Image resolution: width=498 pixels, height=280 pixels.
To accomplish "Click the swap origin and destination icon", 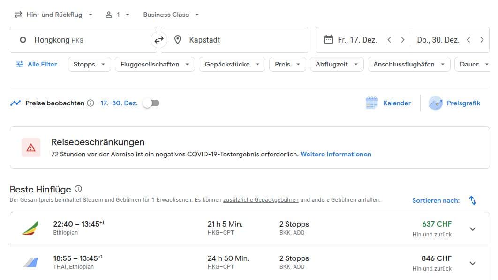I will point(159,40).
